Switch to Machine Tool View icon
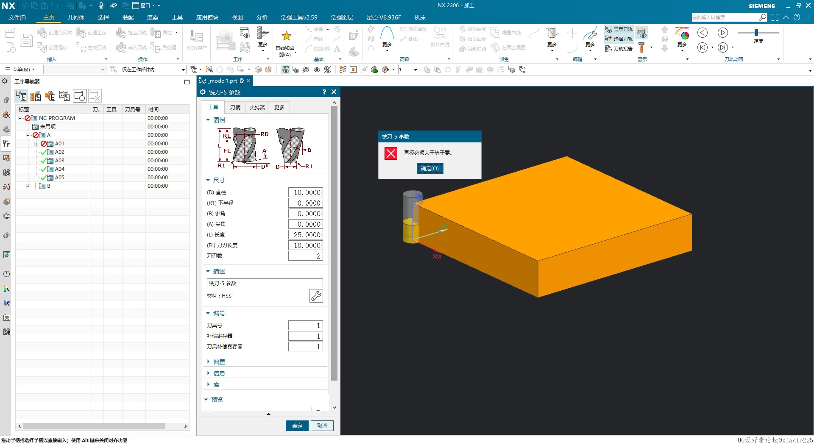This screenshot has height=445, width=814. pyautogui.click(x=36, y=96)
